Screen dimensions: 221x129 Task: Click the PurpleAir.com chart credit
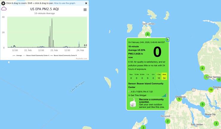tap(81, 59)
